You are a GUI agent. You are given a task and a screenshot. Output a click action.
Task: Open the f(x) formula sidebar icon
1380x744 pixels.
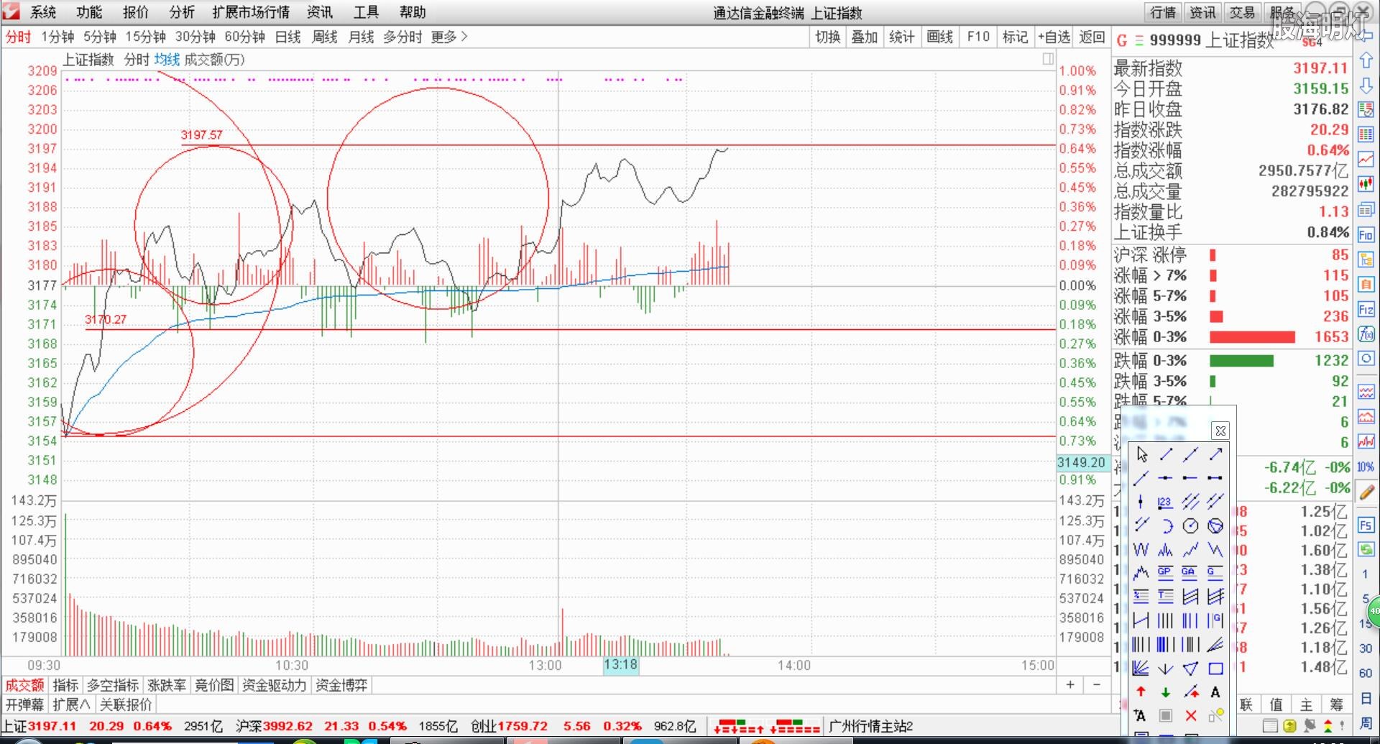coord(1366,334)
